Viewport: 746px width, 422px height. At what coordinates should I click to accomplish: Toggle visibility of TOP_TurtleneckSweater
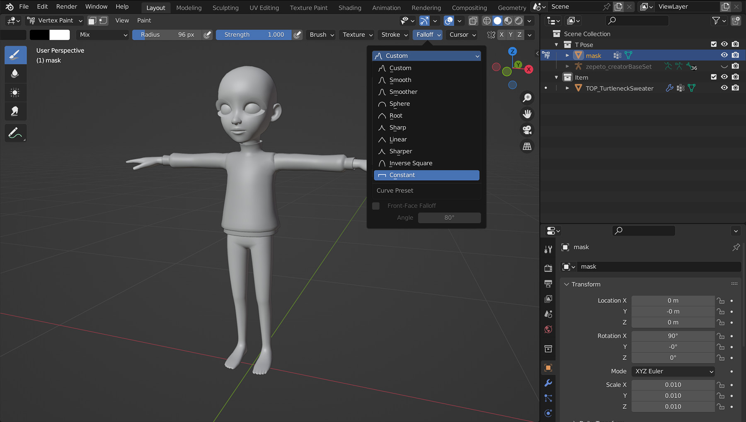[724, 88]
